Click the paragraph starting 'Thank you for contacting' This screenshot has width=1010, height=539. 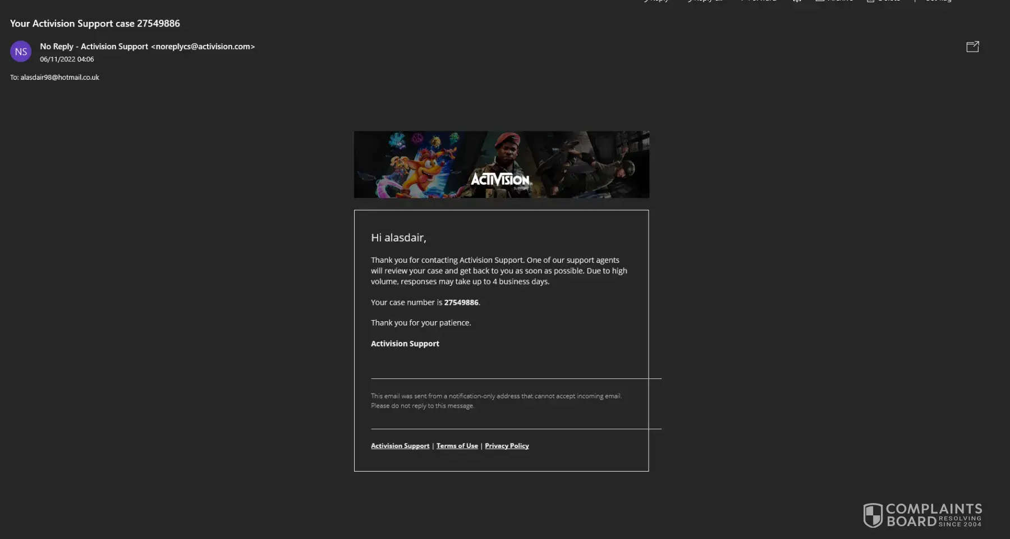click(x=499, y=271)
